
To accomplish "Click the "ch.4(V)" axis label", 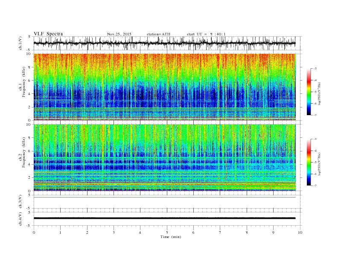I will (x=20, y=219).
